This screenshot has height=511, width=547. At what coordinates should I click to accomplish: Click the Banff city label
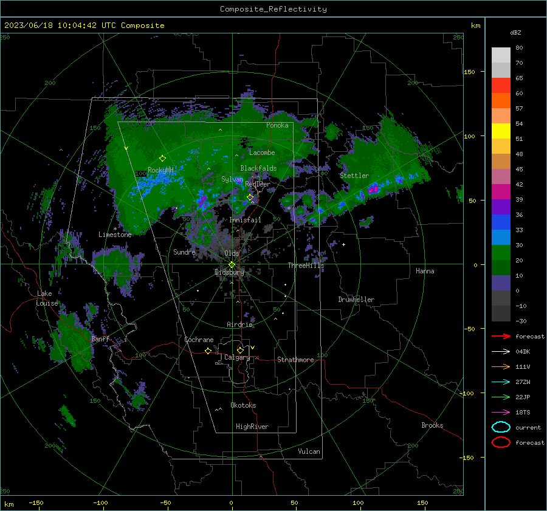point(100,338)
